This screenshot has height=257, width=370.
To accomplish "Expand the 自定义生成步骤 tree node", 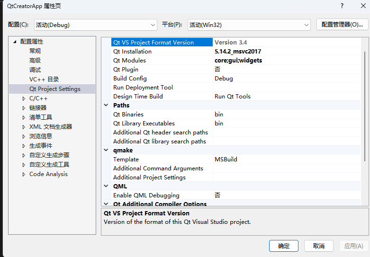I will click(x=24, y=155).
